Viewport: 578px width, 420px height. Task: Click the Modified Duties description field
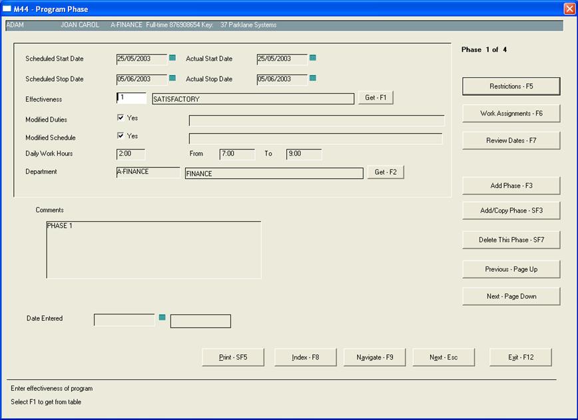click(x=317, y=120)
